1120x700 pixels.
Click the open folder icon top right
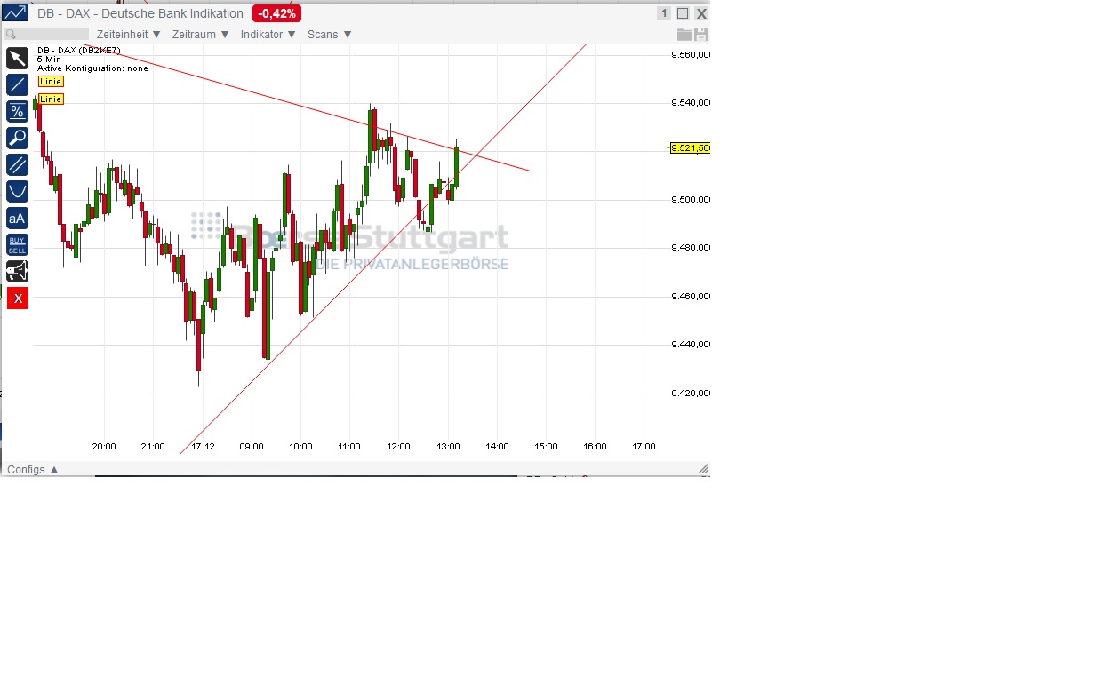click(684, 34)
